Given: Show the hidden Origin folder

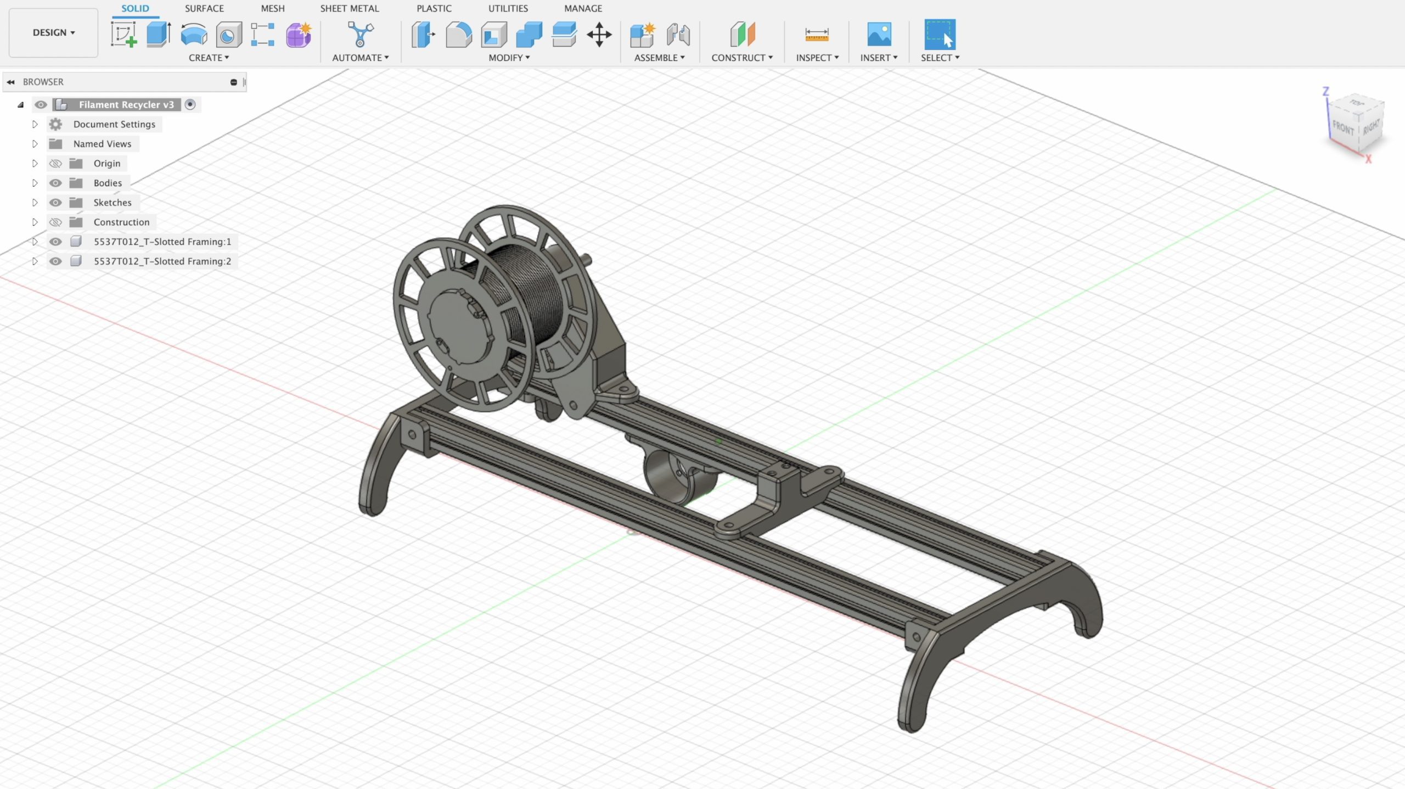Looking at the screenshot, I should [x=55, y=164].
